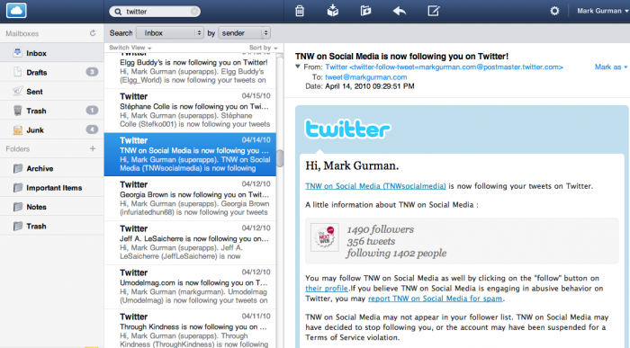Open the Mark Gurman account menu

(x=602, y=11)
